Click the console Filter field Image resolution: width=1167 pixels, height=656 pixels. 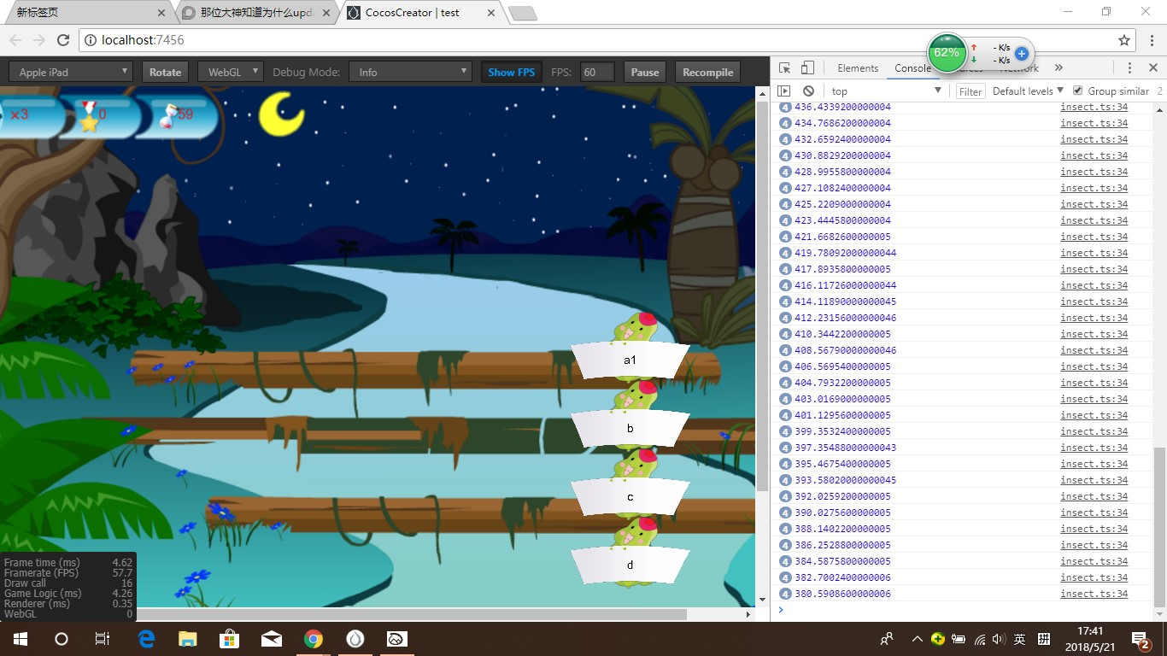(971, 91)
